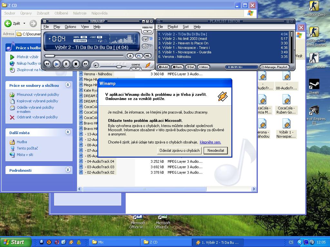Open the Sort menu in Playlist Editor
This screenshot has width=330, height=247.
(x=186, y=27)
